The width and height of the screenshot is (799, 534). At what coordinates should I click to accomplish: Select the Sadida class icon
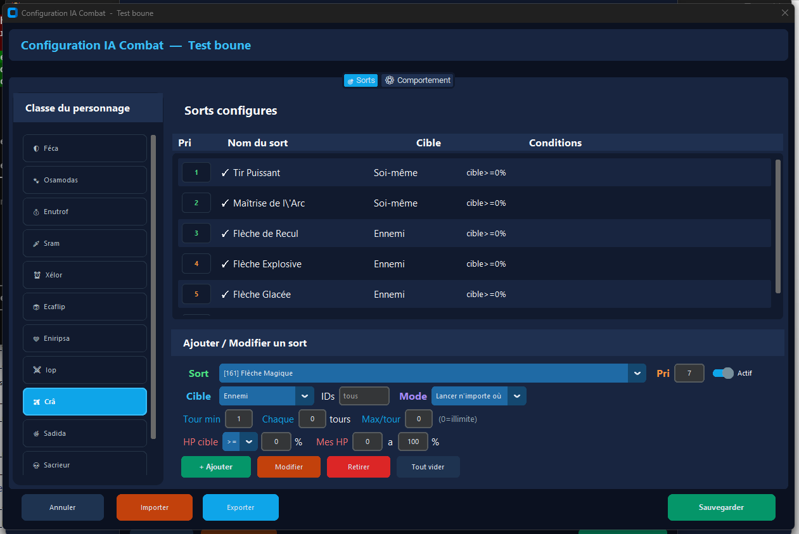tap(36, 434)
